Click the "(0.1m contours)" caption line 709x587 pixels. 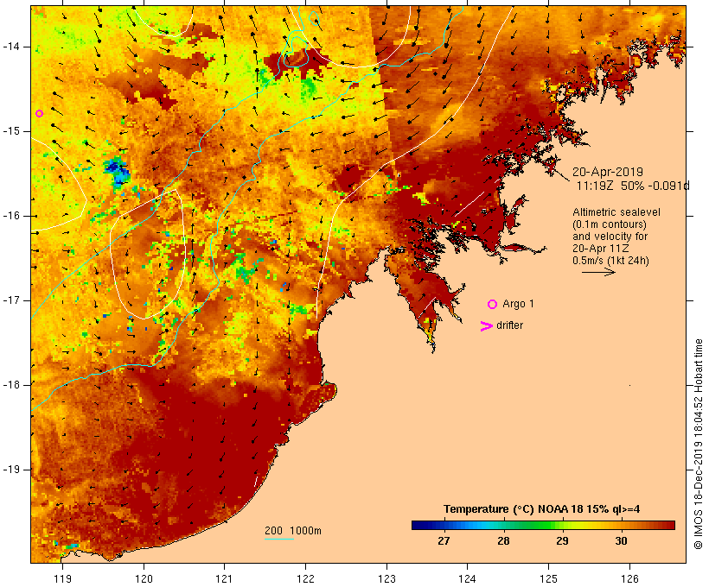pos(610,224)
